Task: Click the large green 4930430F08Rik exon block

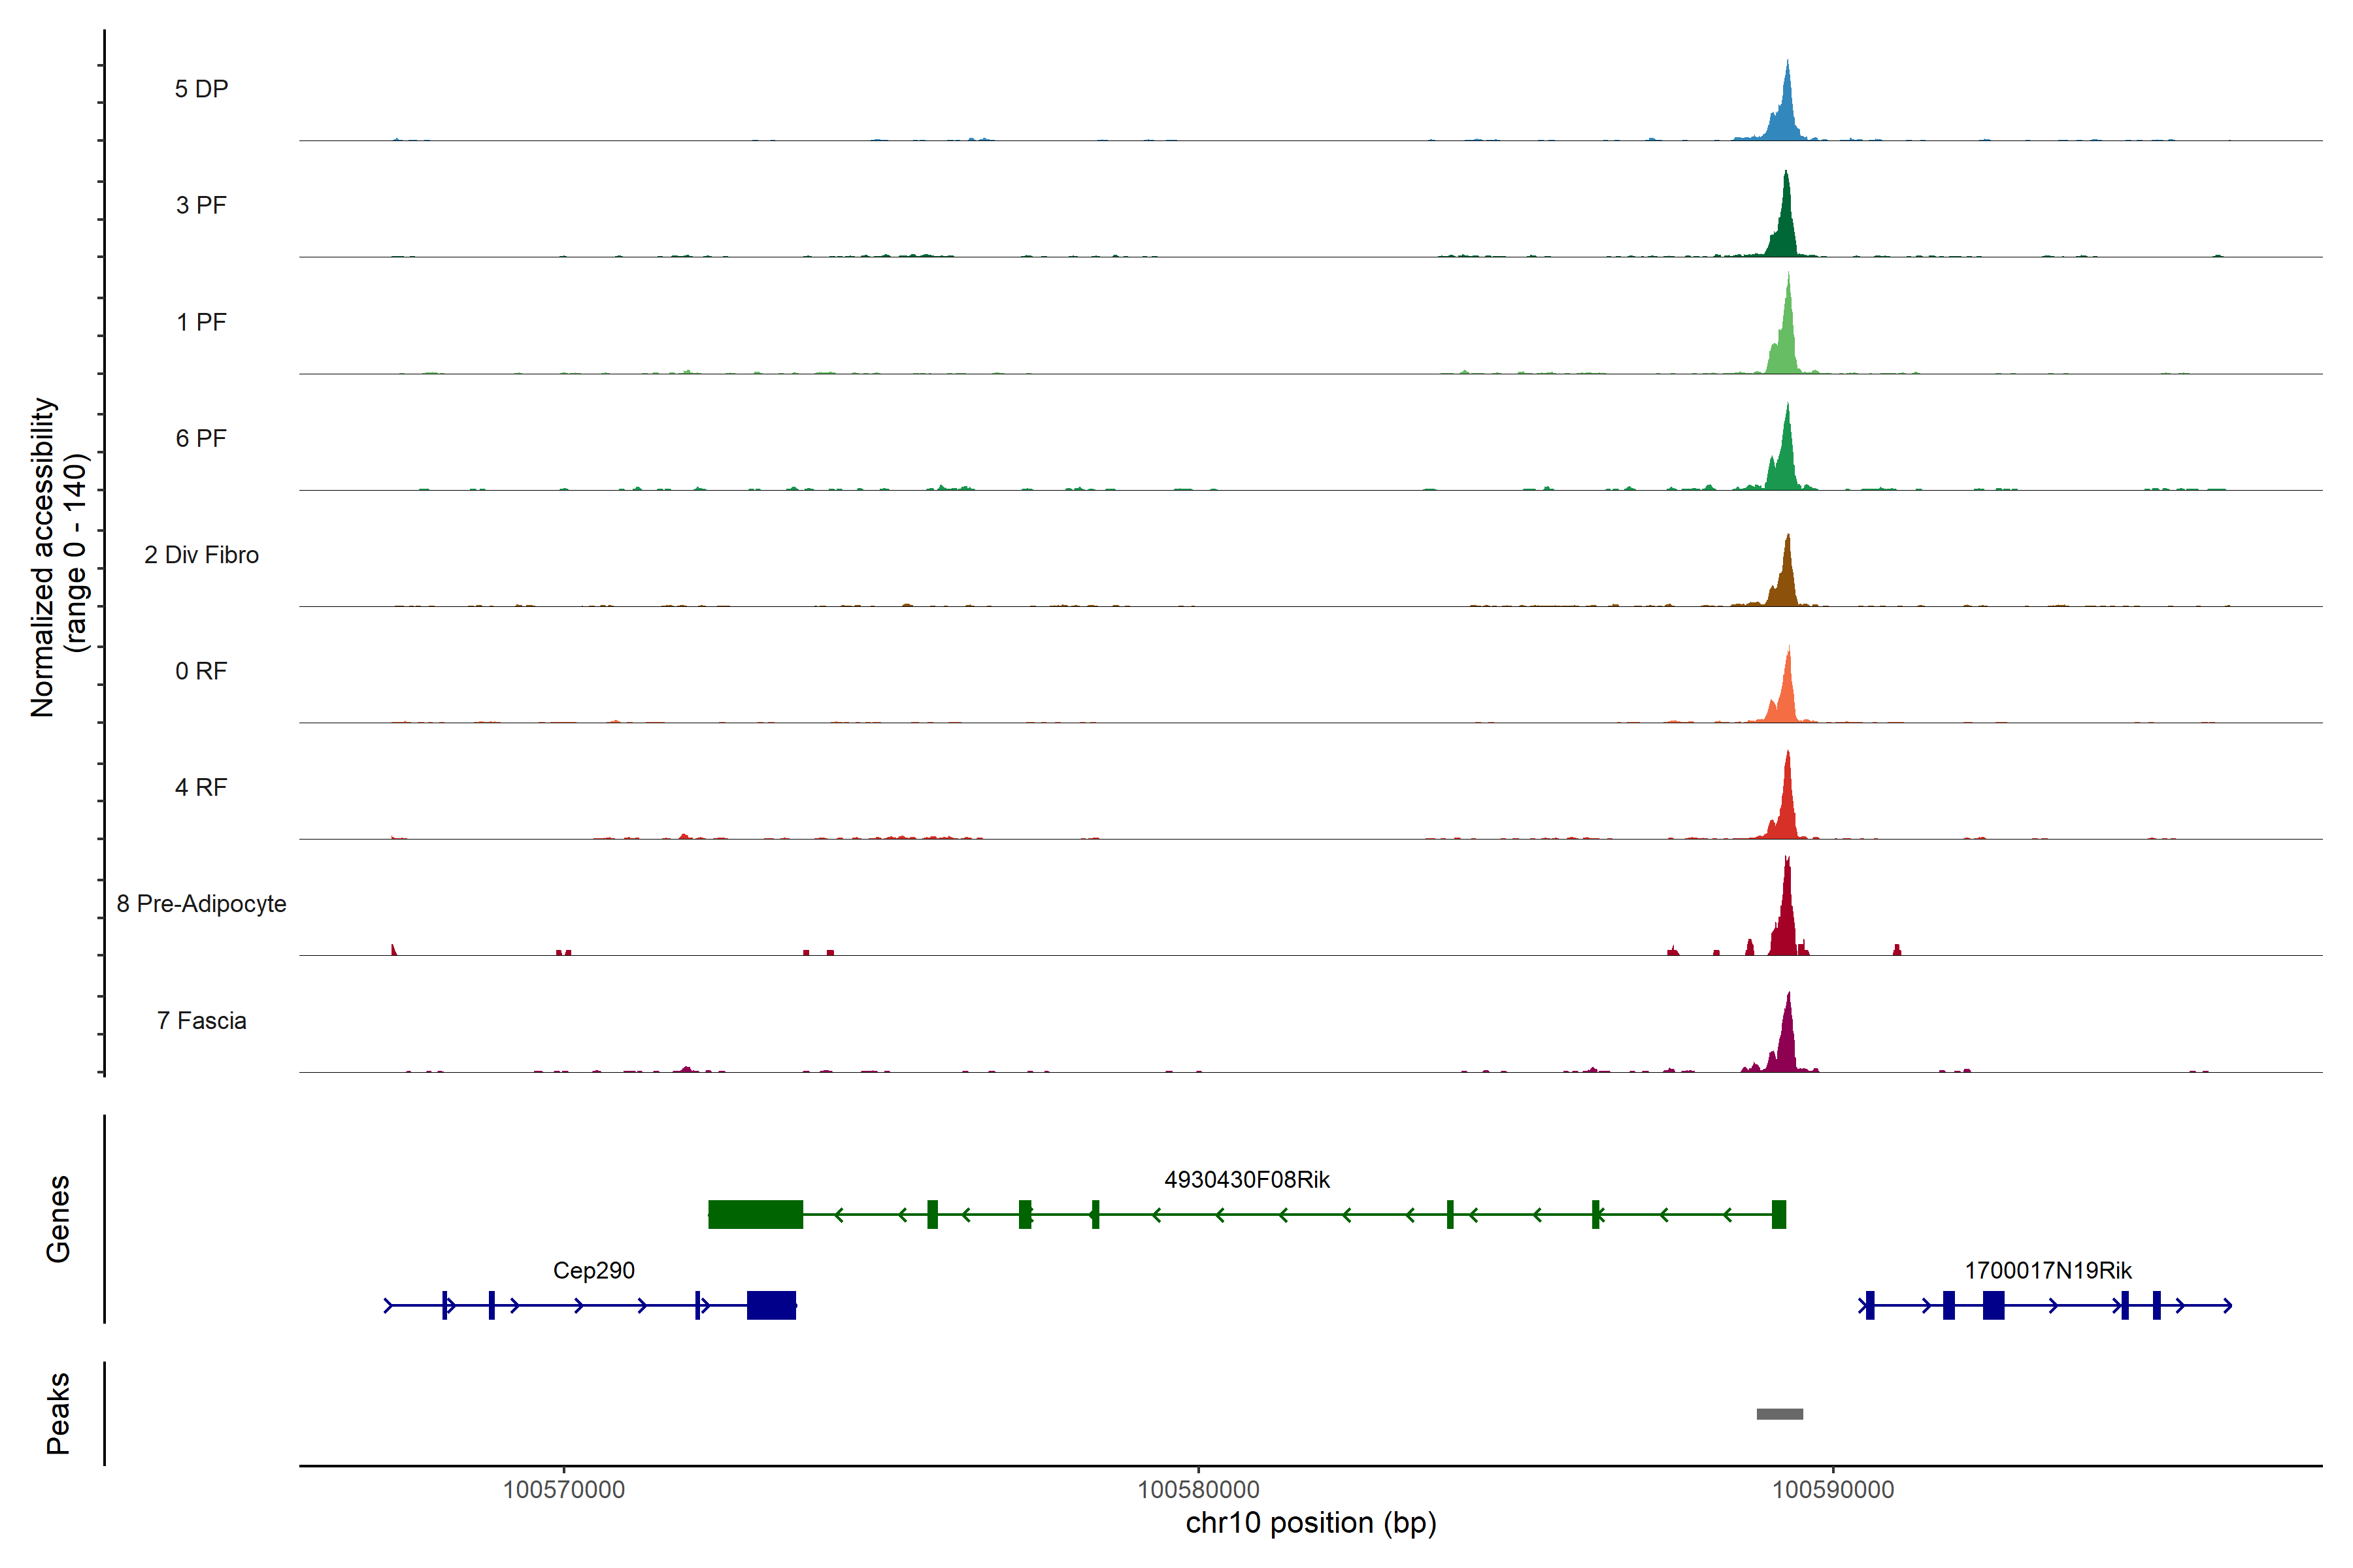Action: click(756, 1214)
